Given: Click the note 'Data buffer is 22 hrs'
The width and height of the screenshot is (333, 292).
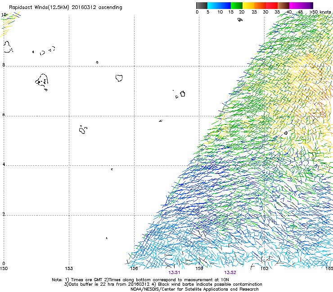Looking at the screenshot, I should [92, 284].
